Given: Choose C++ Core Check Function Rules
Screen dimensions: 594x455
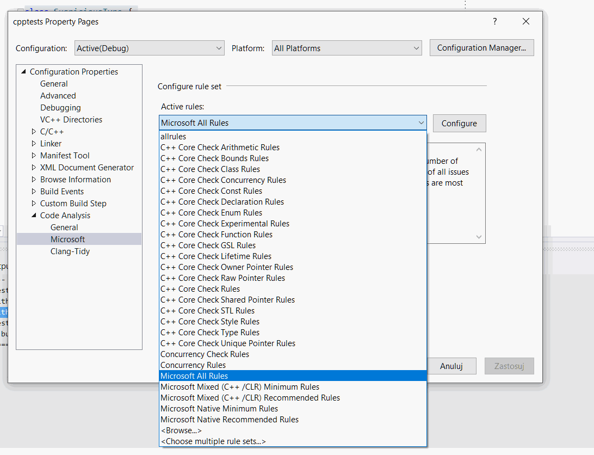Looking at the screenshot, I should [293, 235].
